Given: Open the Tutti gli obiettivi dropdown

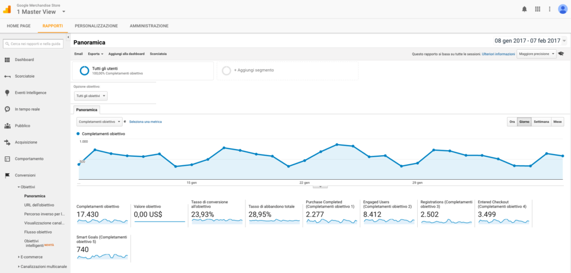Looking at the screenshot, I should (x=90, y=96).
